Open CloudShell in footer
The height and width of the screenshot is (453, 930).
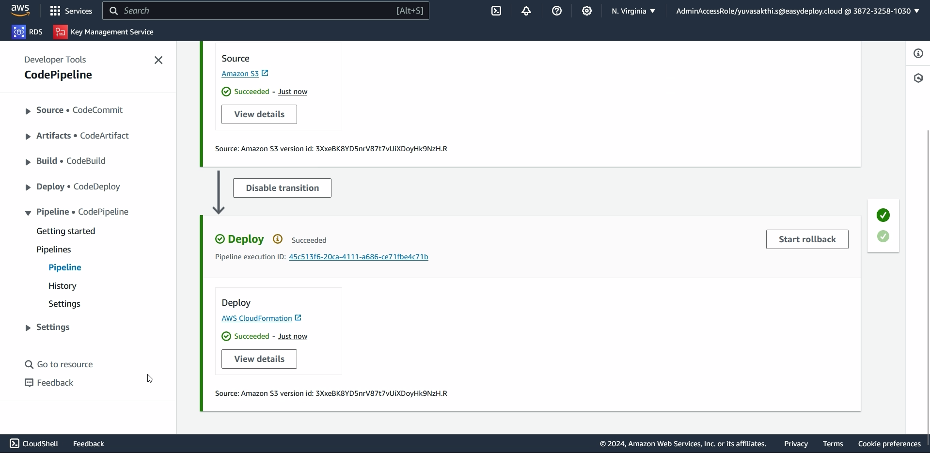coord(34,444)
